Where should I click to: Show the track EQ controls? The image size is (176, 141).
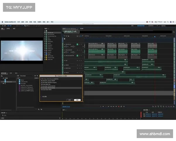(68, 36)
